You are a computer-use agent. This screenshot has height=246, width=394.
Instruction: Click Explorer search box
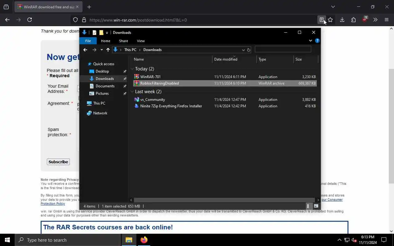(x=283, y=49)
